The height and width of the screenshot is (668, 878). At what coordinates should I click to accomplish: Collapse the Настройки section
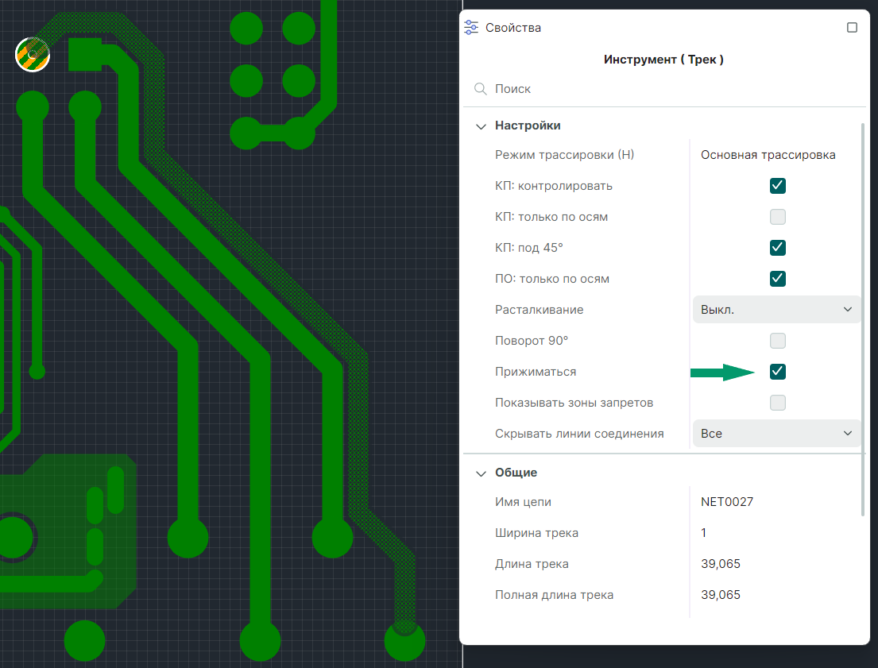480,125
